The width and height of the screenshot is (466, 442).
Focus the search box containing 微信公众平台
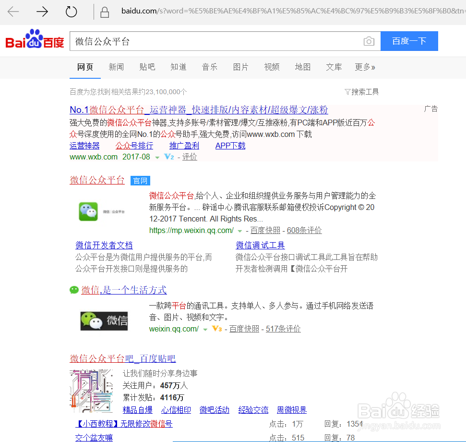click(x=225, y=41)
